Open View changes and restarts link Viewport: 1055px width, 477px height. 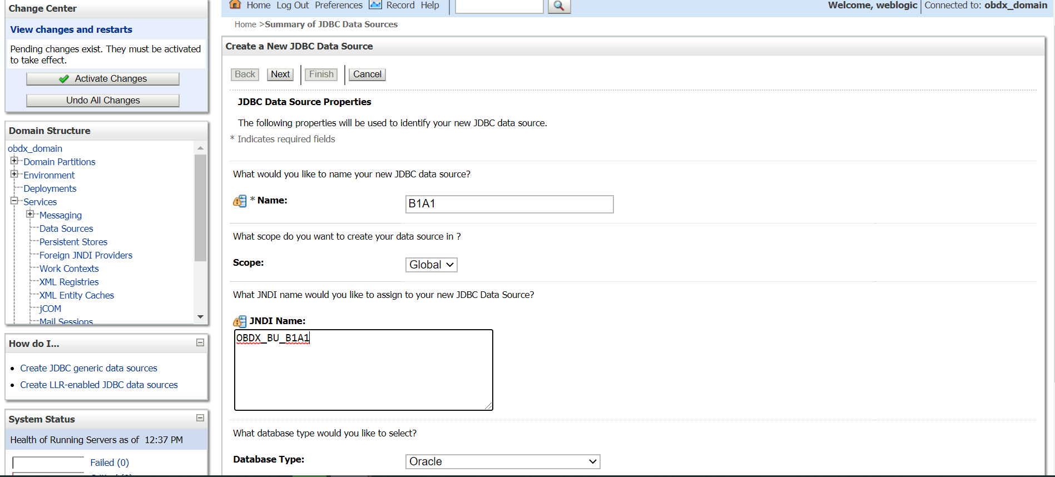pos(71,29)
